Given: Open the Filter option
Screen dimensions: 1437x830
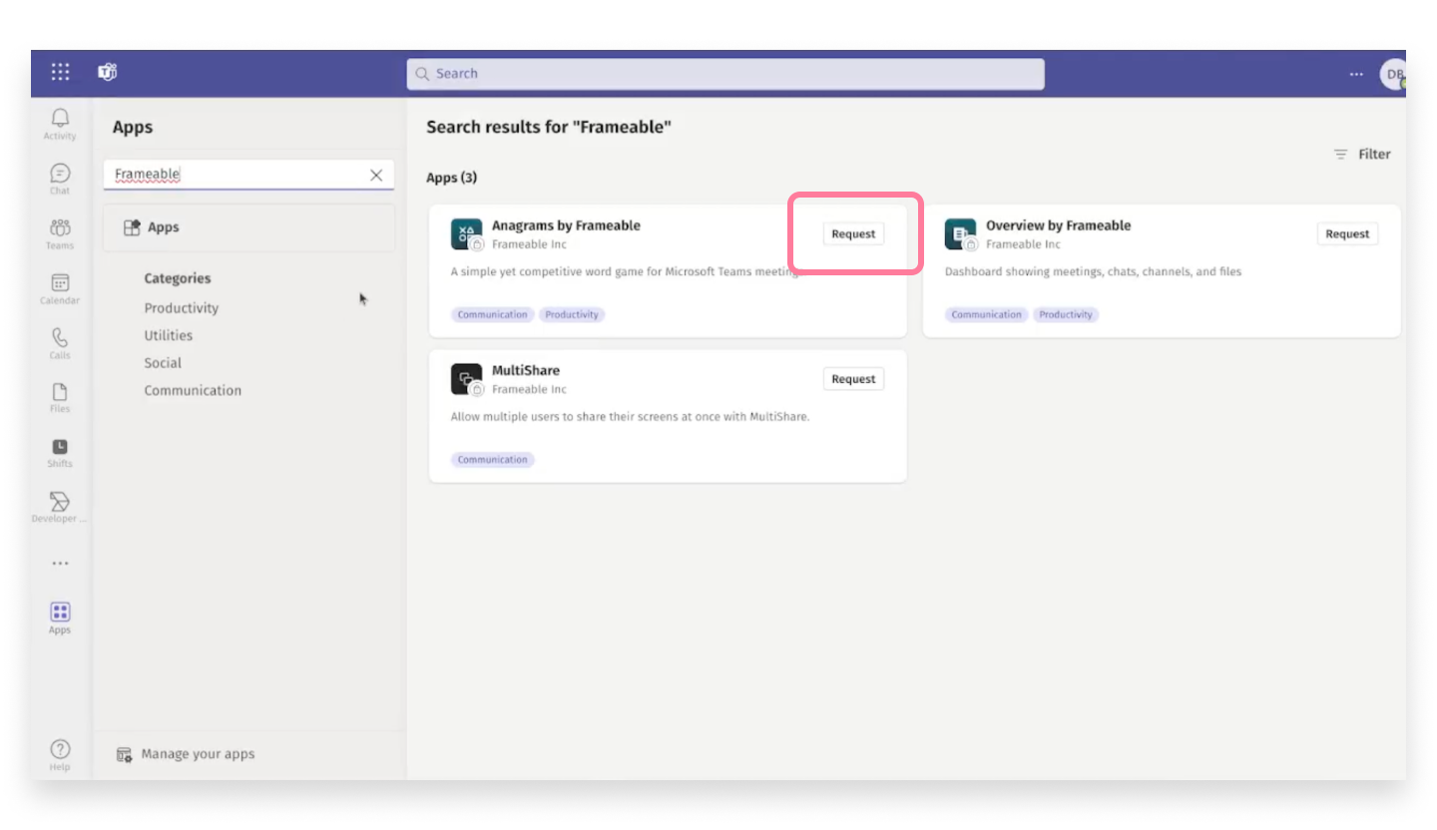Looking at the screenshot, I should [x=1362, y=154].
